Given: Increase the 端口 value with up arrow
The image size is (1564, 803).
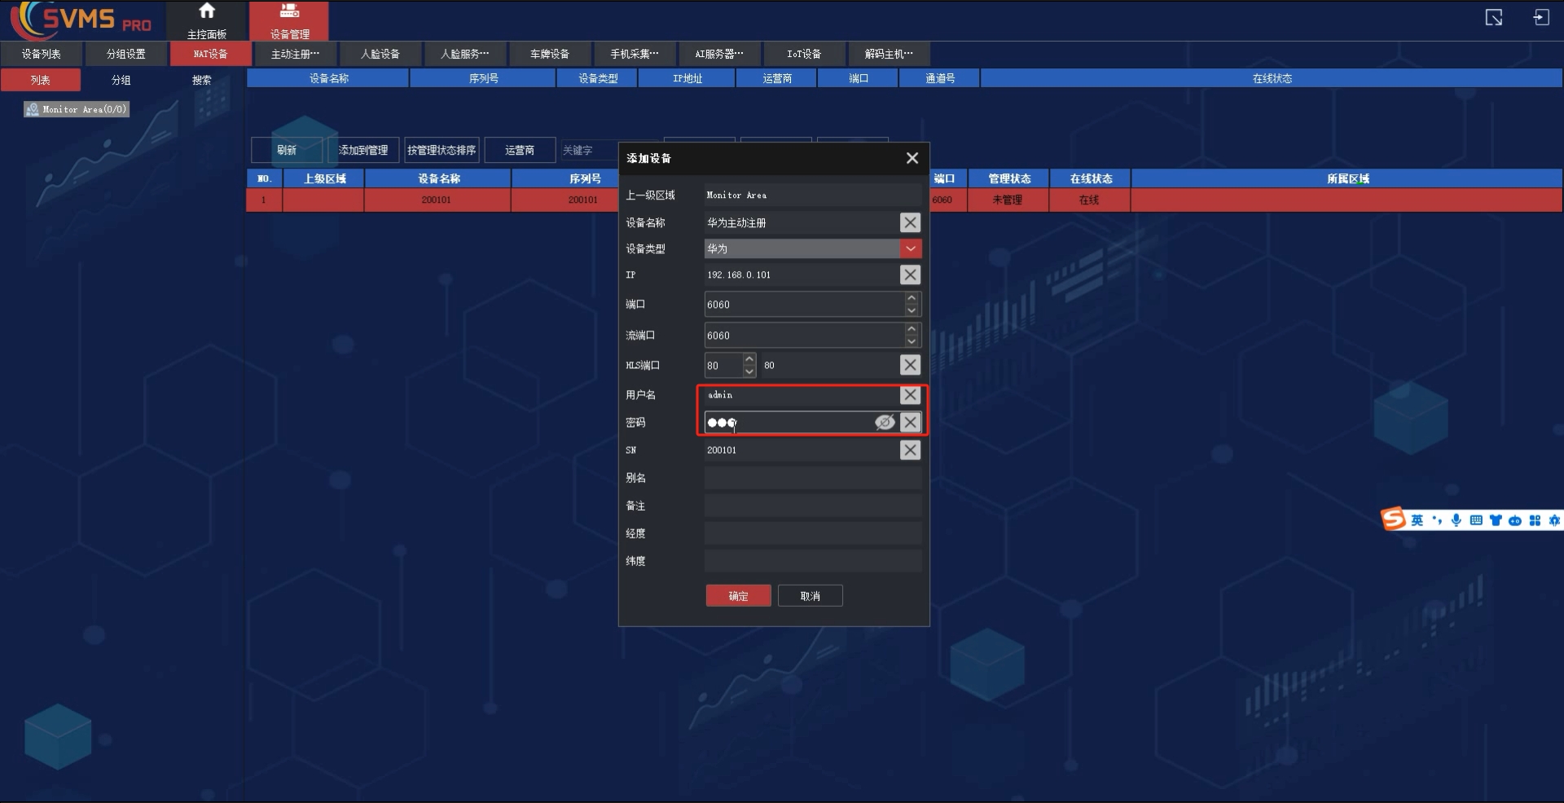Looking at the screenshot, I should 912,299.
